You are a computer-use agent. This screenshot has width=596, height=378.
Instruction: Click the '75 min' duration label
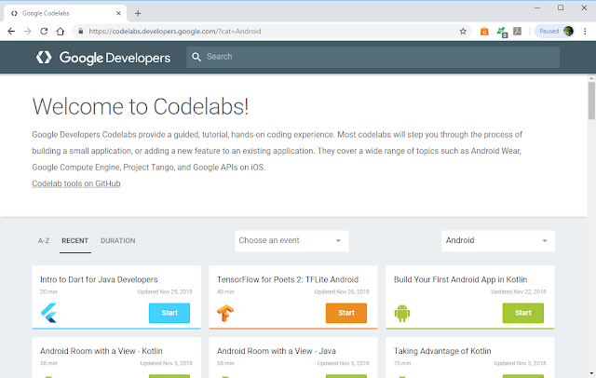[x=402, y=363]
